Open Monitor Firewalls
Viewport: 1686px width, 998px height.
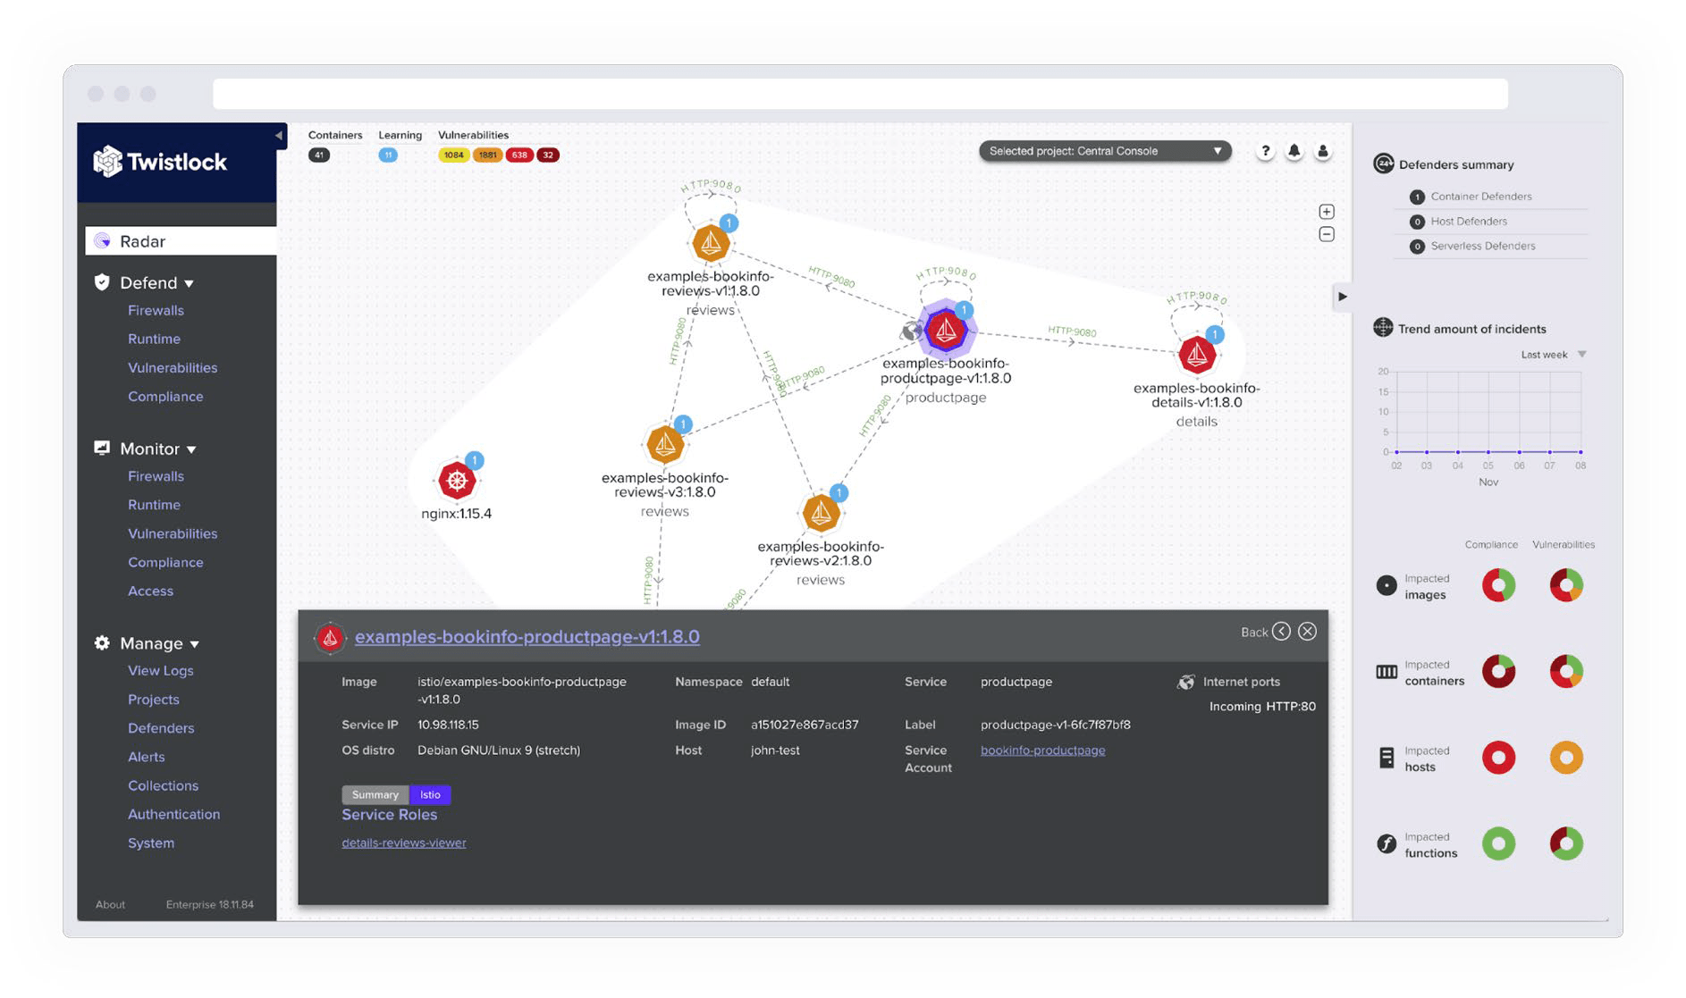(x=156, y=476)
